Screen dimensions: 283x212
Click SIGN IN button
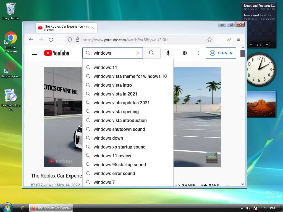(x=221, y=53)
